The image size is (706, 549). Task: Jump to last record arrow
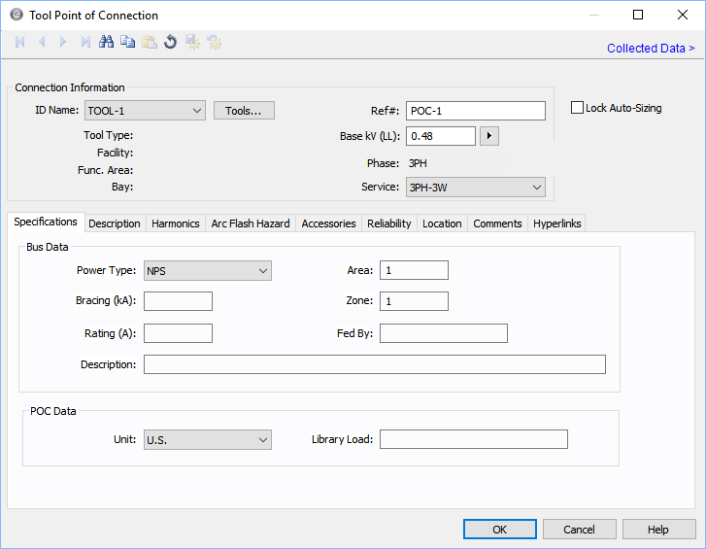[85, 42]
